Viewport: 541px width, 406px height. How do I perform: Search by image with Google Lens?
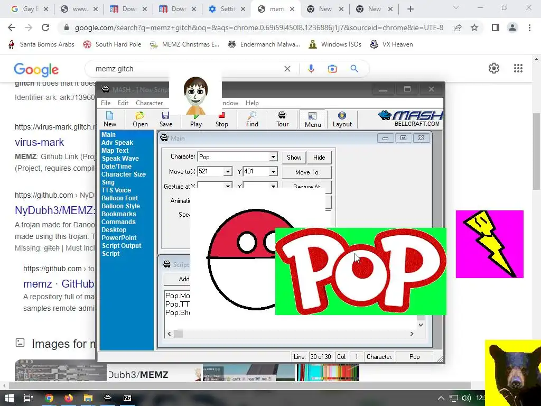(x=332, y=69)
